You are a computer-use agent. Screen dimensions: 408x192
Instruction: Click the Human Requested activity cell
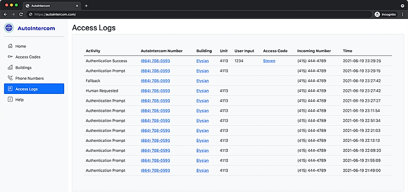pyautogui.click(x=102, y=91)
